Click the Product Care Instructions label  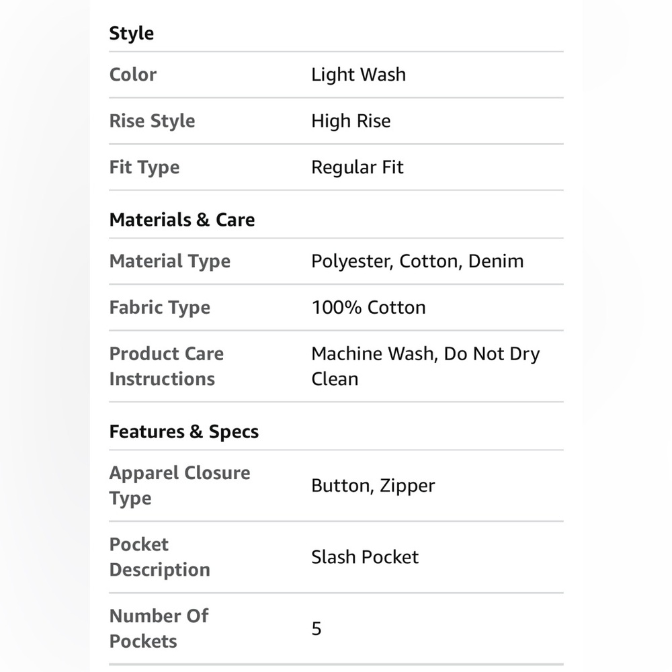[166, 366]
